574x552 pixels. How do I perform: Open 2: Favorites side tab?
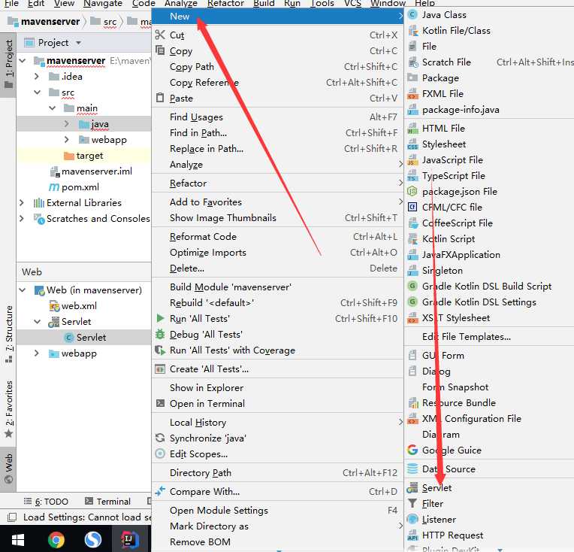[x=8, y=409]
